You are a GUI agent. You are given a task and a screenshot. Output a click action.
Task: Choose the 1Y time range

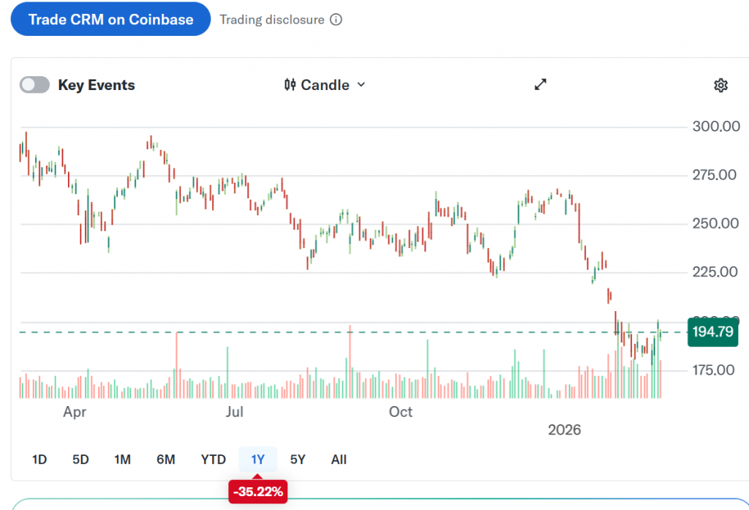[x=258, y=460]
